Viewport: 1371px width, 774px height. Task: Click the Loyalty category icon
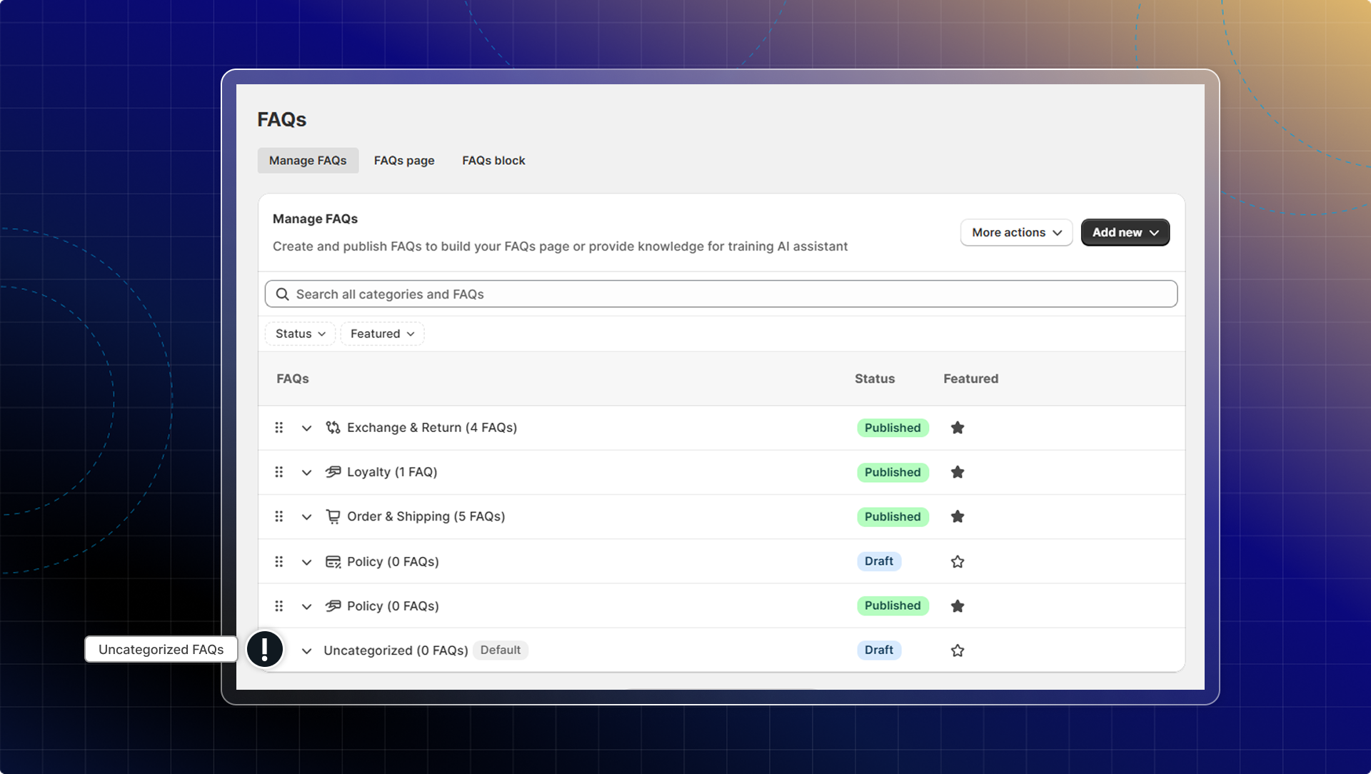point(333,472)
